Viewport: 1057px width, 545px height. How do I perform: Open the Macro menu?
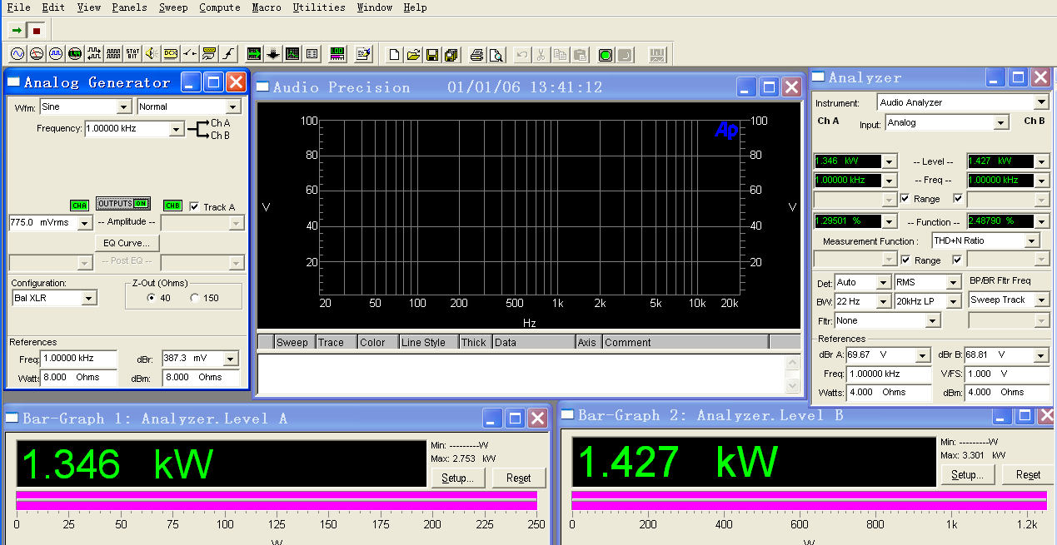[267, 7]
